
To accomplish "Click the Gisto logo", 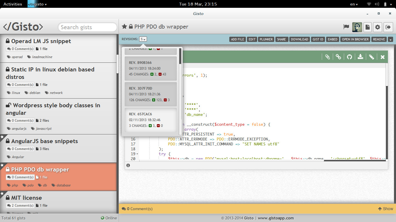I will [x=23, y=27].
